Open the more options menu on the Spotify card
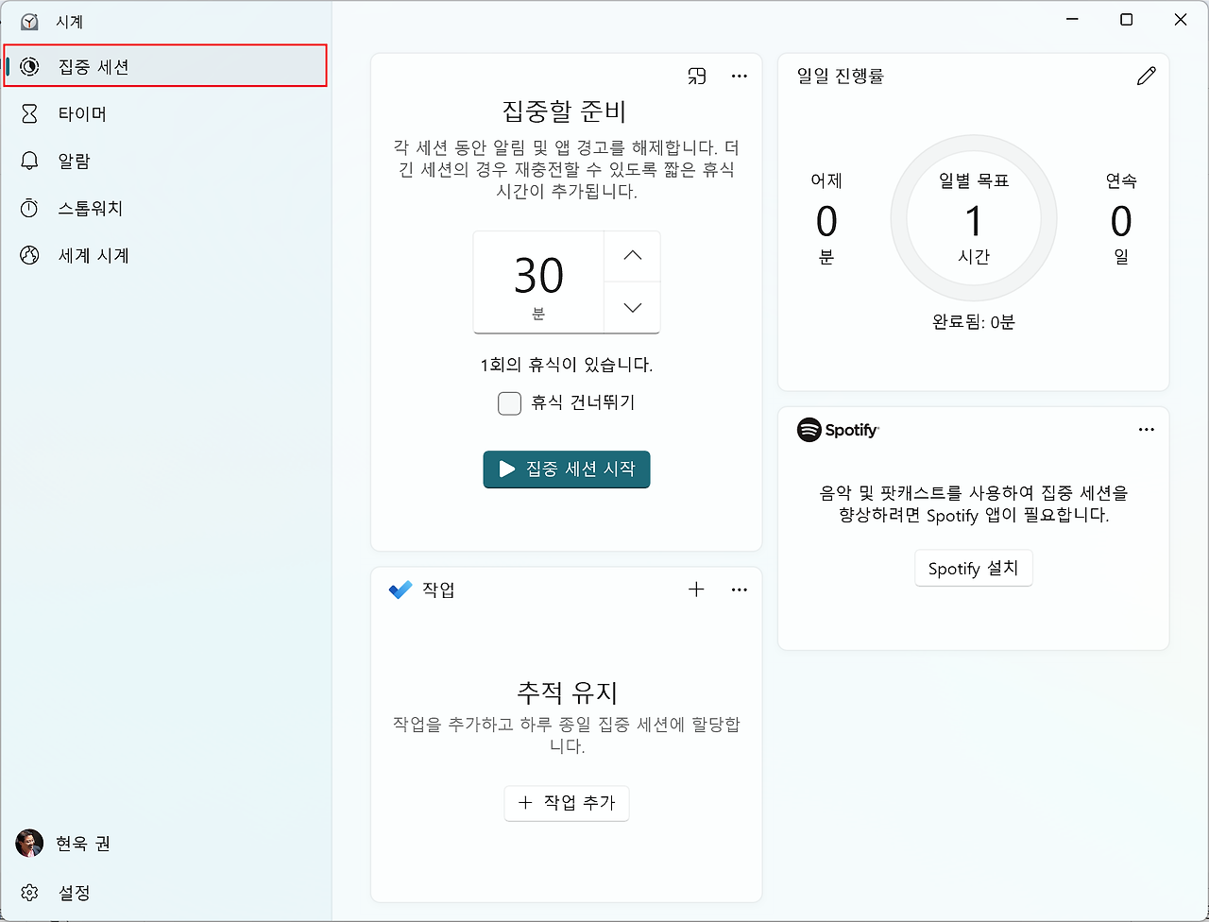 pyautogui.click(x=1146, y=430)
